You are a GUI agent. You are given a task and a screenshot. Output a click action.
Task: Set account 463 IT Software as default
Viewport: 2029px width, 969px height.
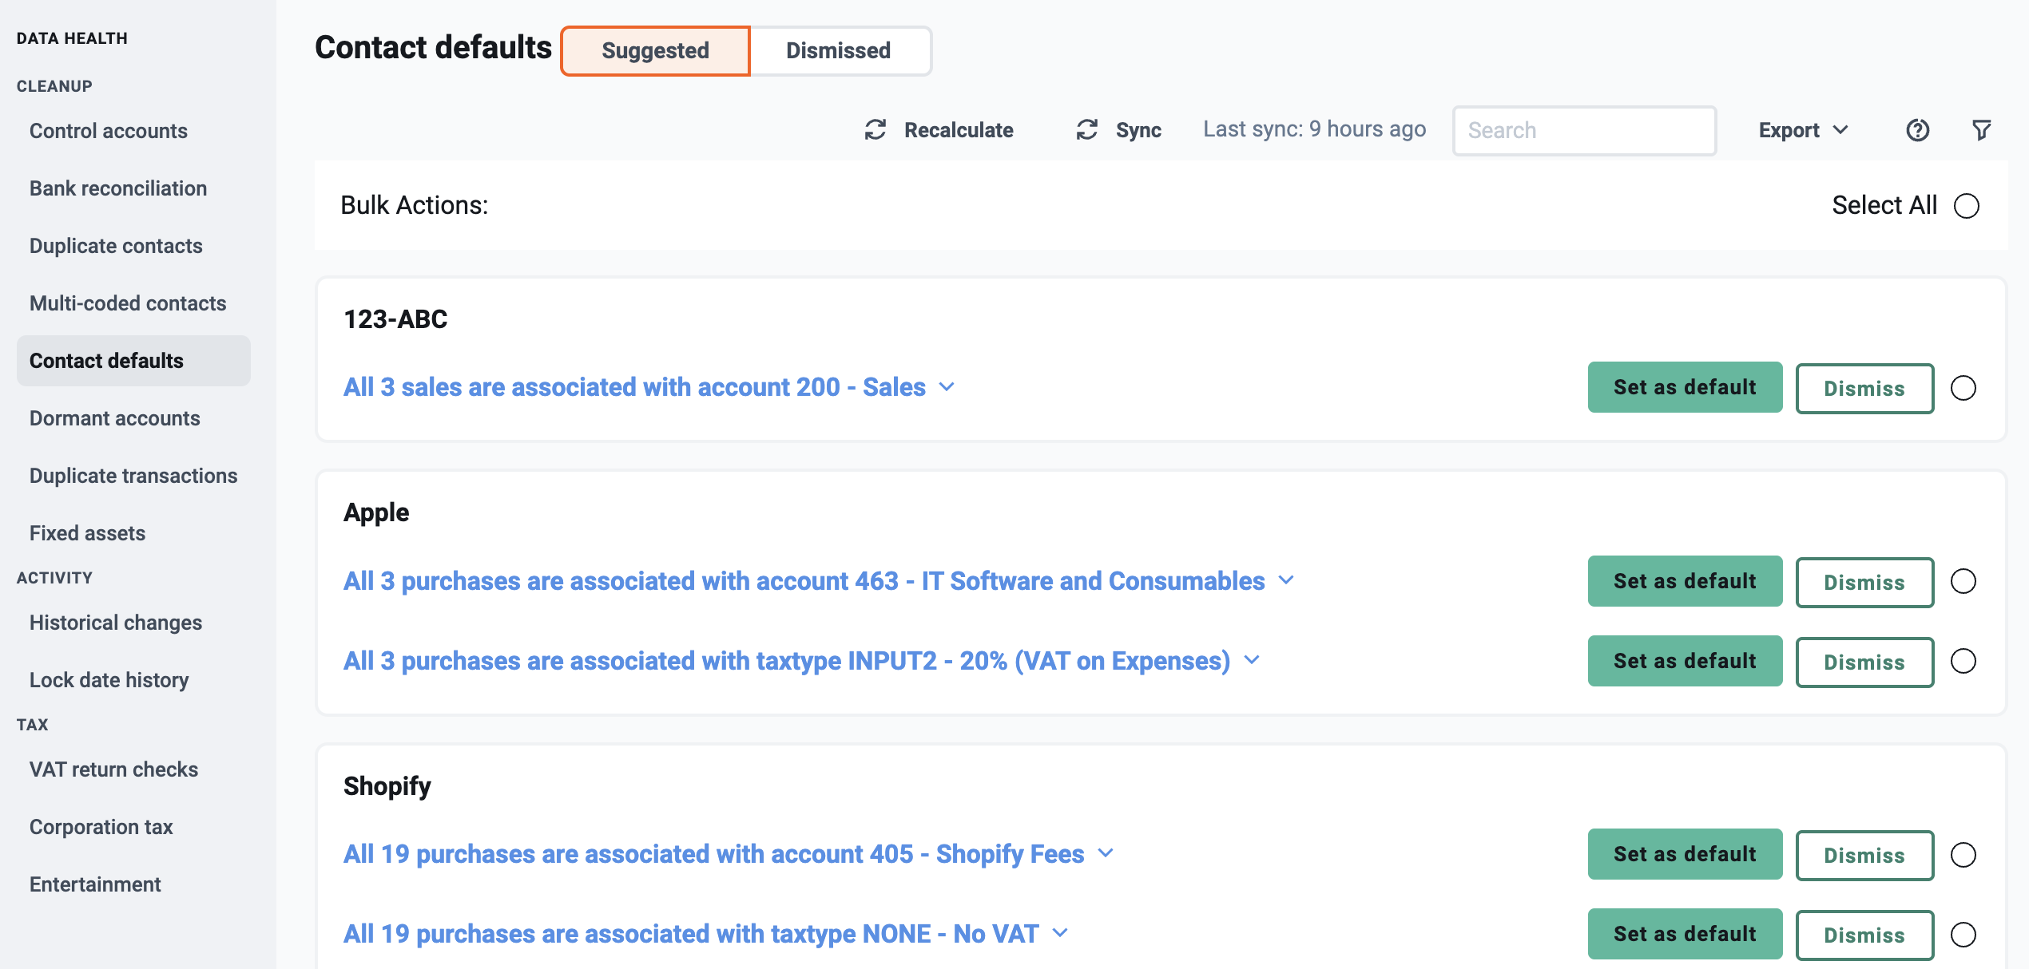(x=1685, y=581)
